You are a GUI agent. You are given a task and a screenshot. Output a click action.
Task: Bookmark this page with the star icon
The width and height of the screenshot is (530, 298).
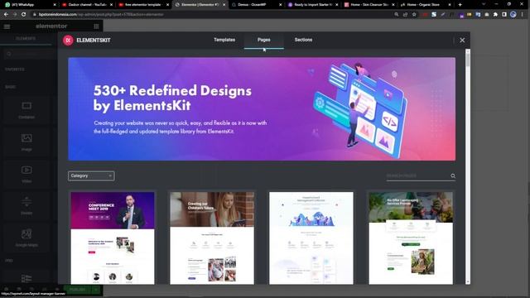tap(414, 15)
